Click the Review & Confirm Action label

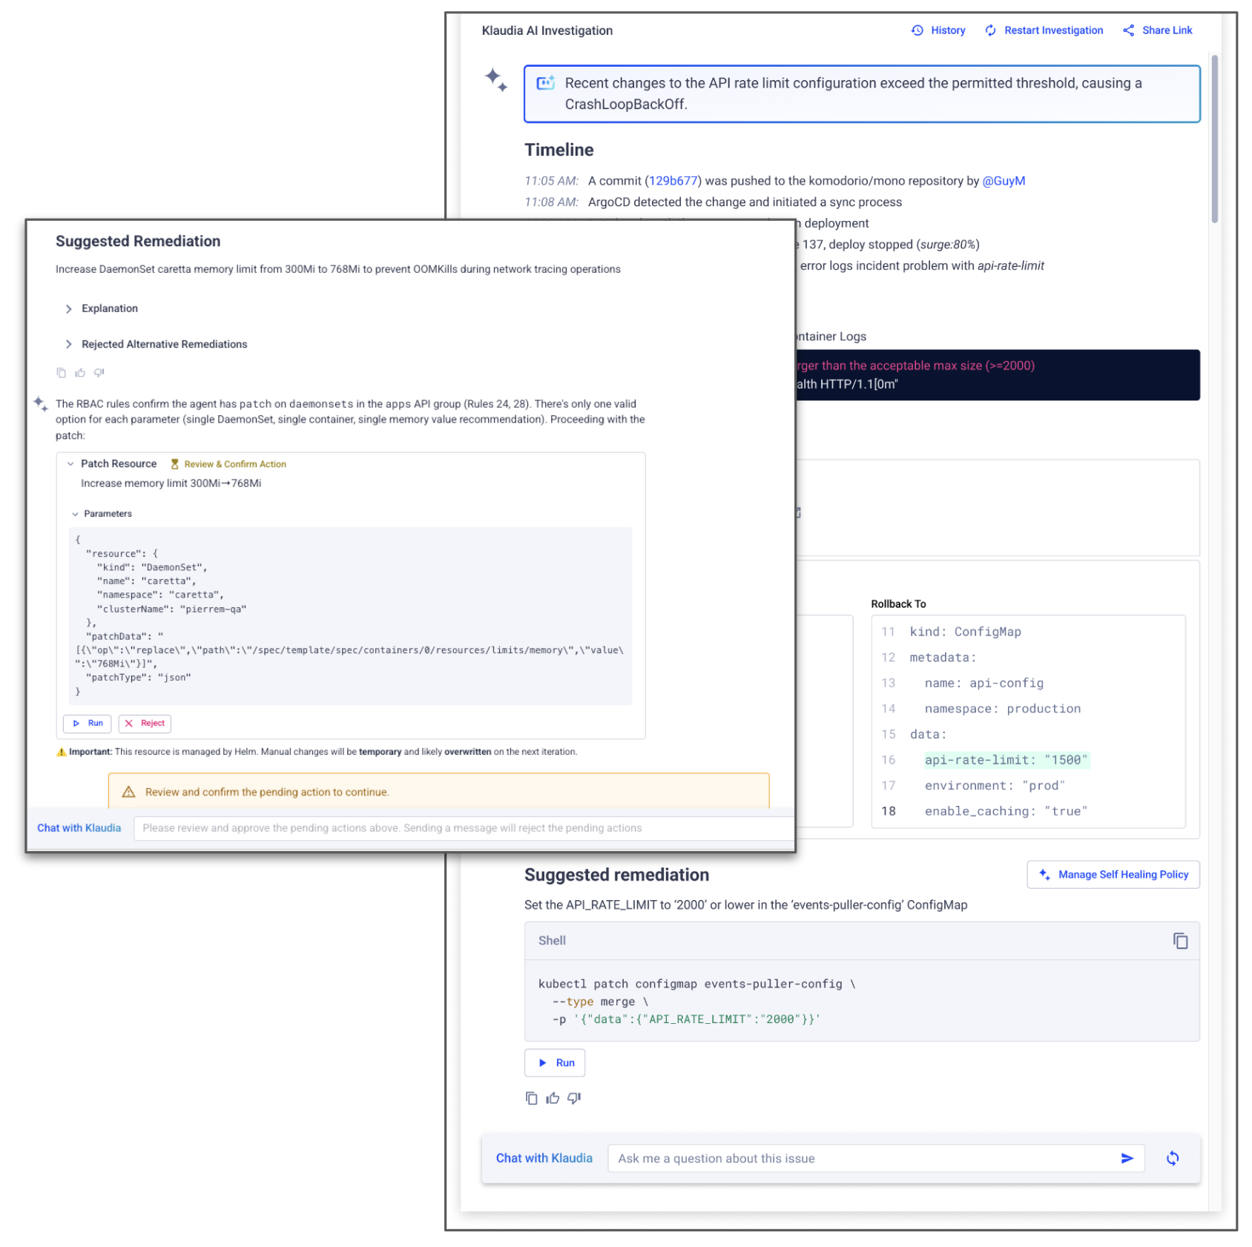click(228, 464)
